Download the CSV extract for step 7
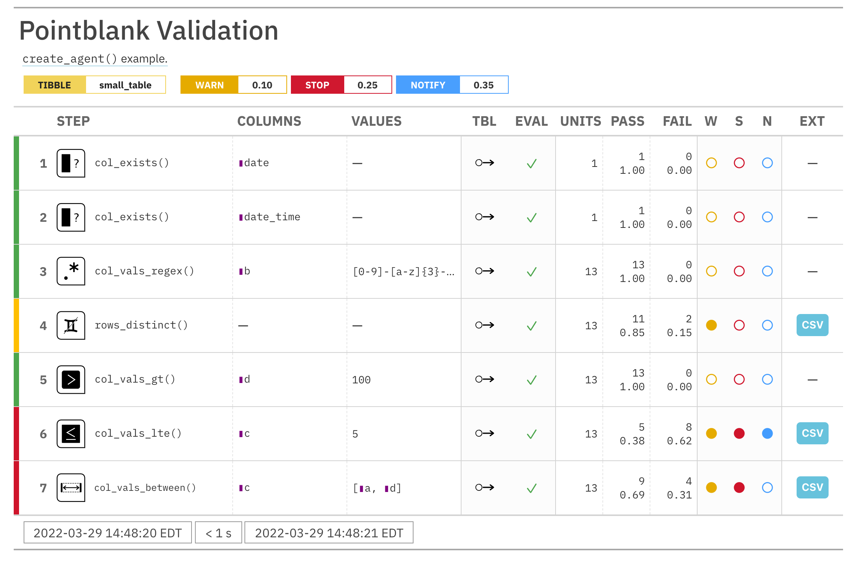 click(x=812, y=487)
